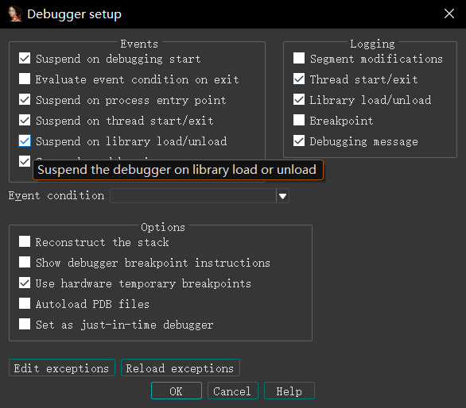Check Set as just-in-time debugger
This screenshot has height=408, width=466.
click(x=25, y=324)
